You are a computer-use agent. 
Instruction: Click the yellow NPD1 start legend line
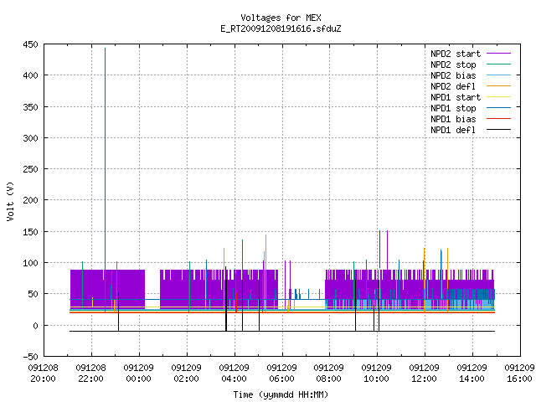pos(499,97)
